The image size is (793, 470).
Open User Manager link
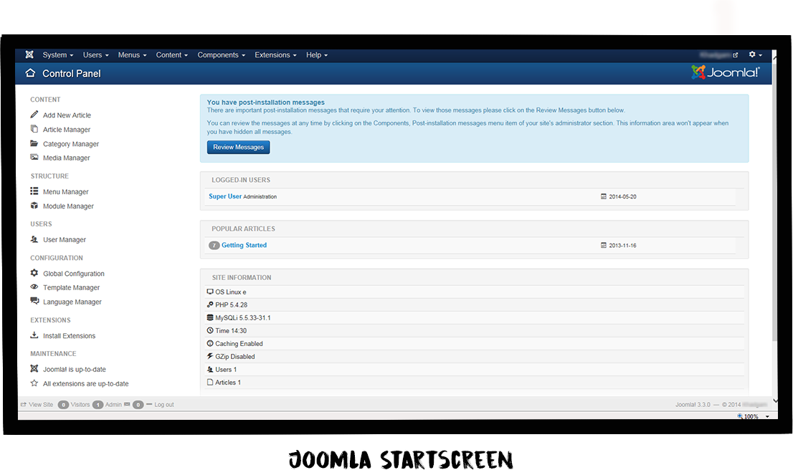pos(65,239)
